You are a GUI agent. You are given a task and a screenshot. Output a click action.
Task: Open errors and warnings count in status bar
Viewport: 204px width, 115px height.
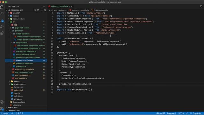pos(19,113)
